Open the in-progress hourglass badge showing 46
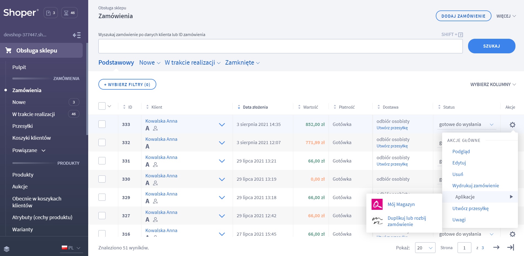The width and height of the screenshot is (524, 256). 69,13
